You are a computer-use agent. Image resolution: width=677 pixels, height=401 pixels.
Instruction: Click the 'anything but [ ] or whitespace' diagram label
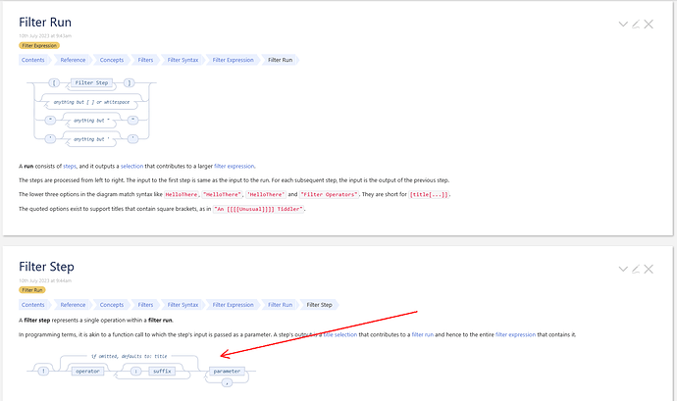(91, 102)
